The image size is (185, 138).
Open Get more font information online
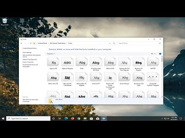click(32, 56)
